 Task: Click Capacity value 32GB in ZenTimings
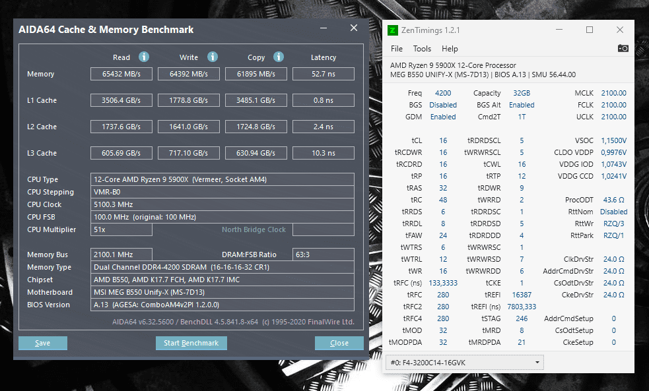522,93
